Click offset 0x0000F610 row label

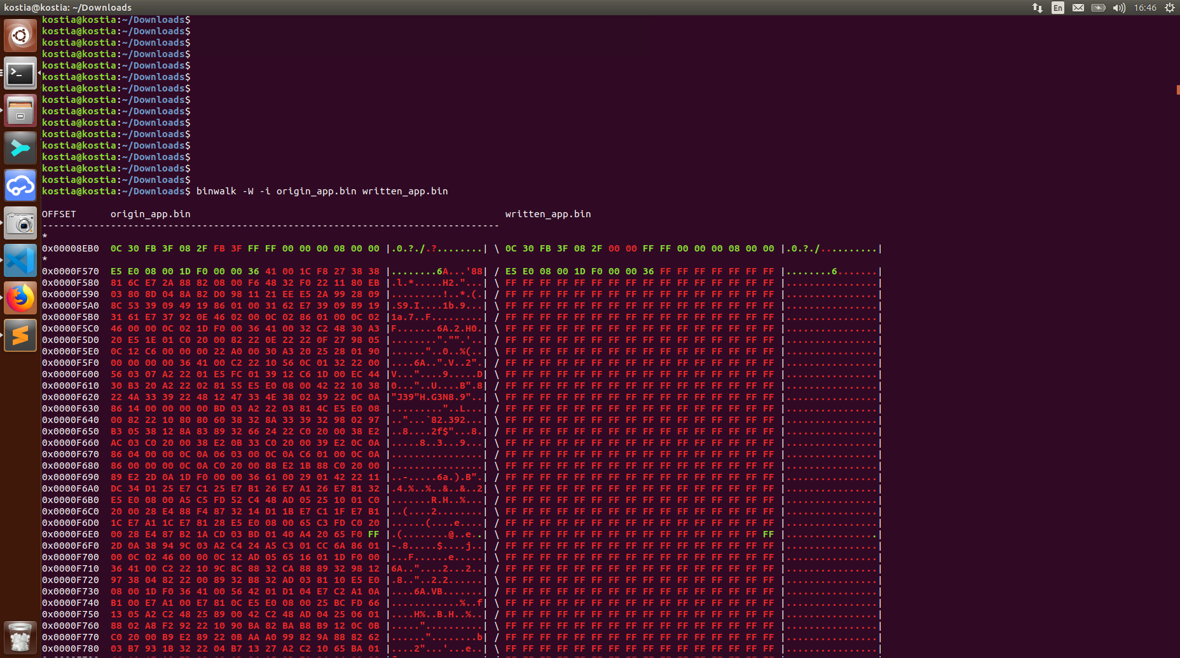[71, 386]
